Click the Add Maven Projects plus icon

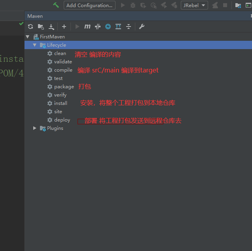click(x=64, y=27)
